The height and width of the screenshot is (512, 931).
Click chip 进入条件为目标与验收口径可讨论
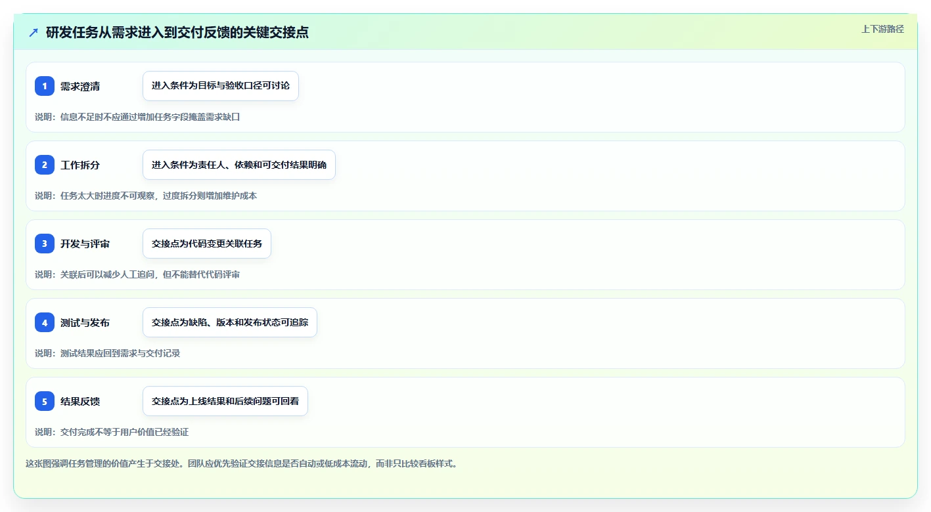coord(221,86)
